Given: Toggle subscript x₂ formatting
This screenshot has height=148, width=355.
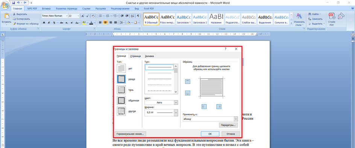Looking at the screenshot, I should [x=67, y=22].
